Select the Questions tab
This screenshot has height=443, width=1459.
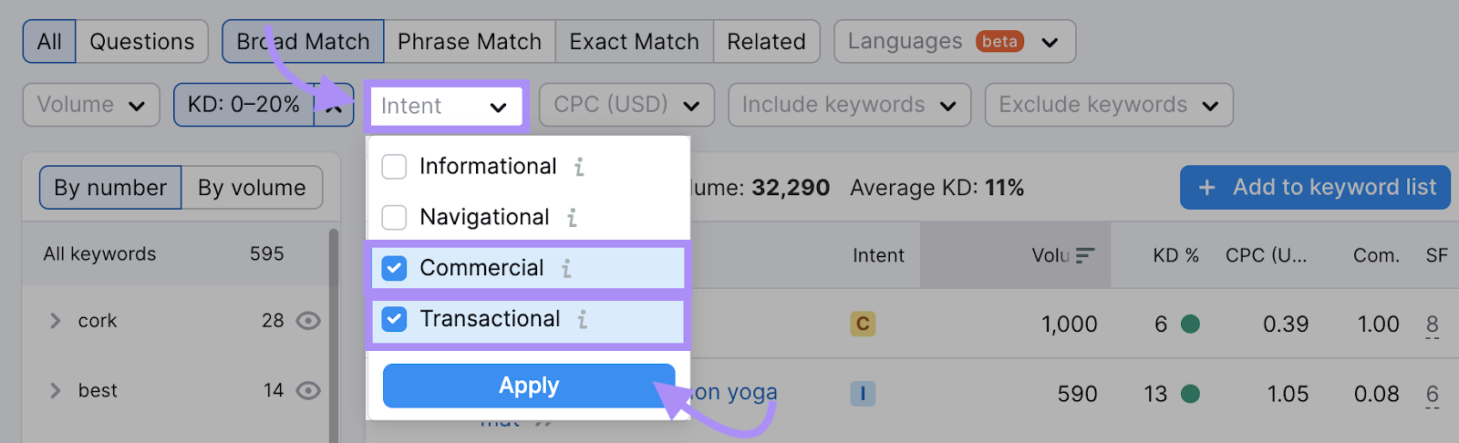point(142,42)
